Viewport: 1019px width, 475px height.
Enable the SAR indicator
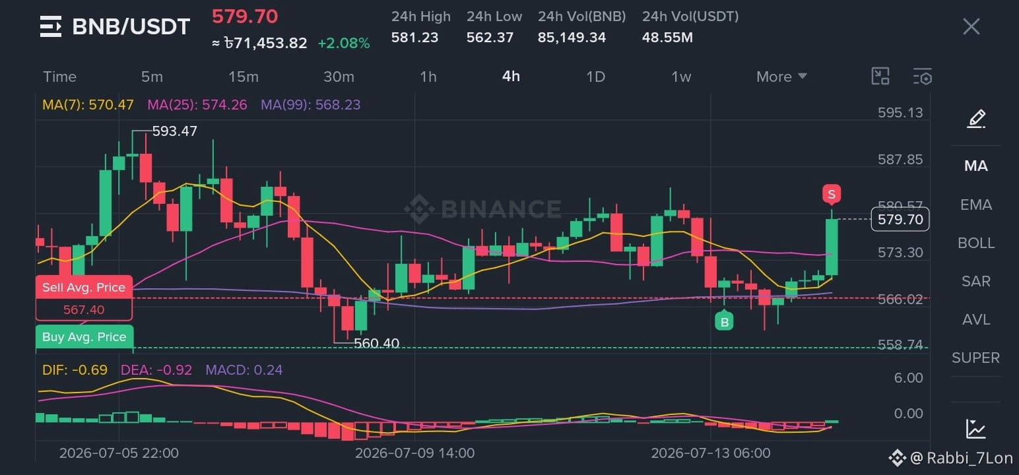point(975,281)
